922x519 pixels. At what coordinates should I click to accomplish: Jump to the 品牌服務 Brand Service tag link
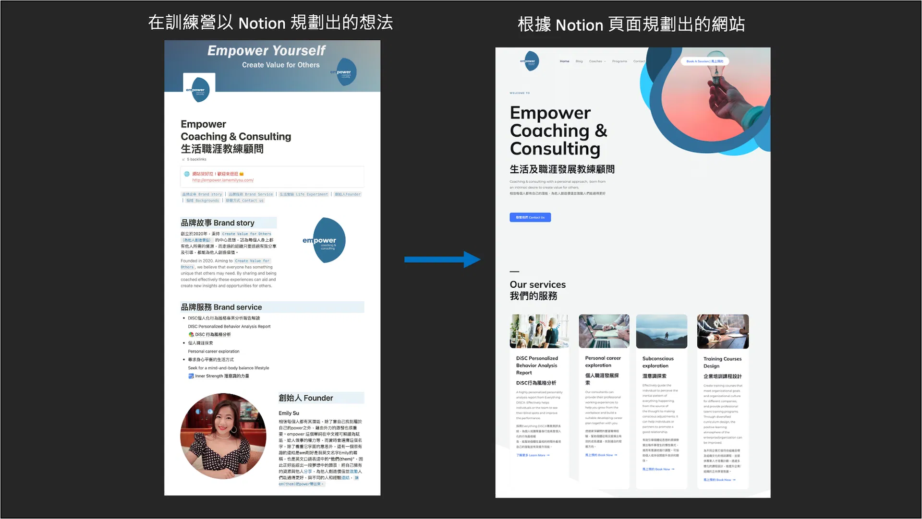point(251,194)
